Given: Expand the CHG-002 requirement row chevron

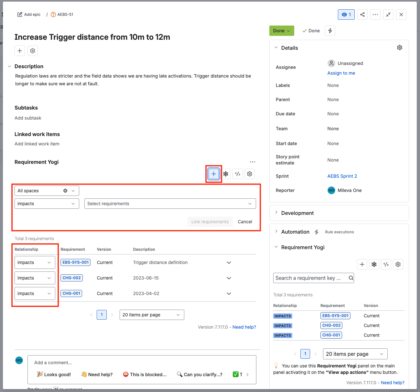Looking at the screenshot, I should click(229, 278).
